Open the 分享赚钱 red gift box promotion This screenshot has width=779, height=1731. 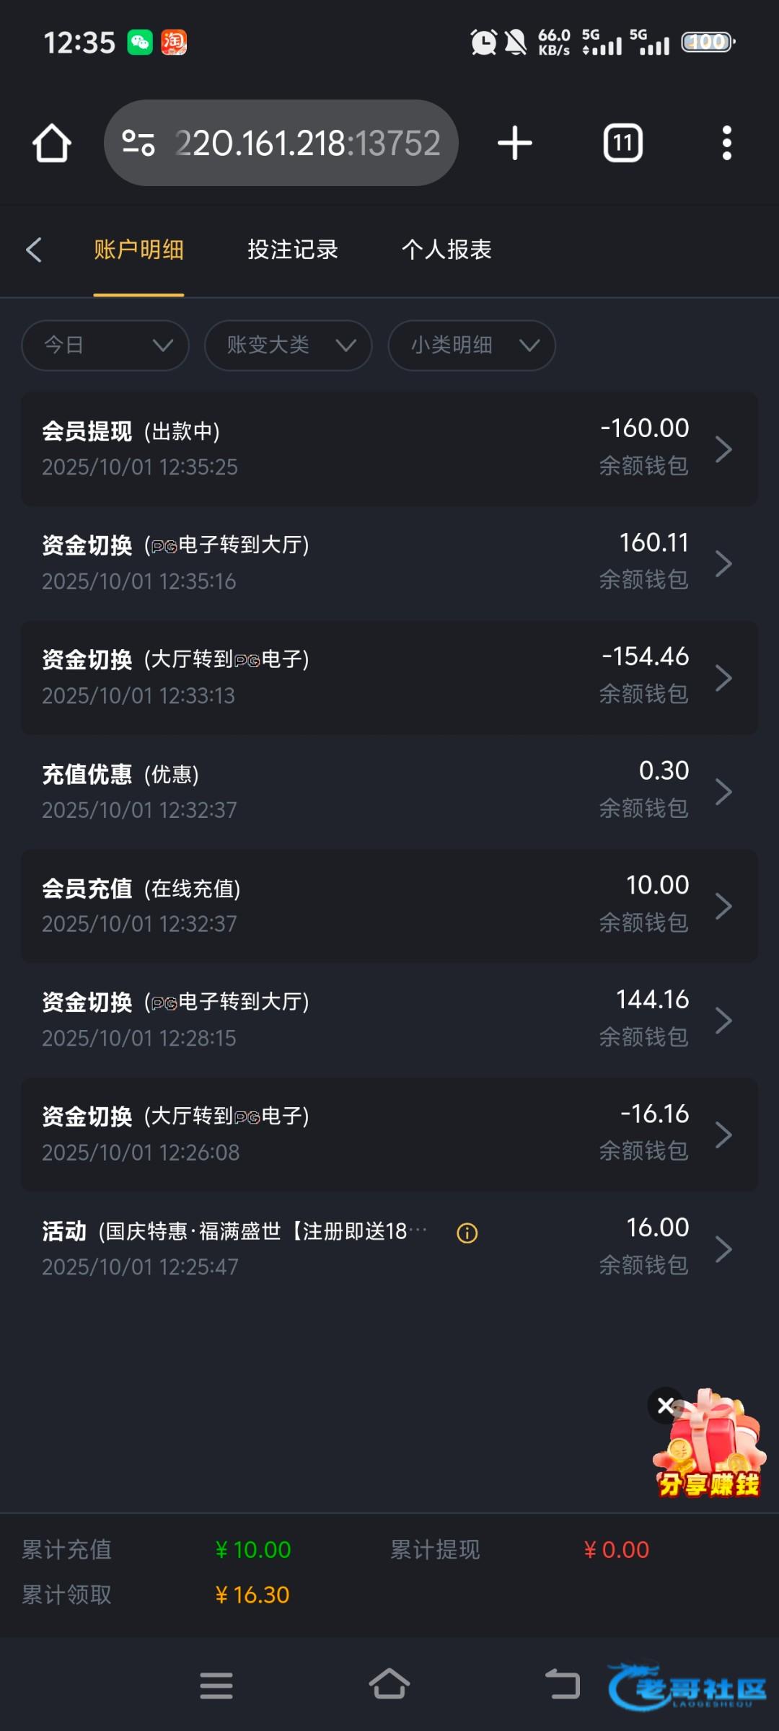(710, 1450)
